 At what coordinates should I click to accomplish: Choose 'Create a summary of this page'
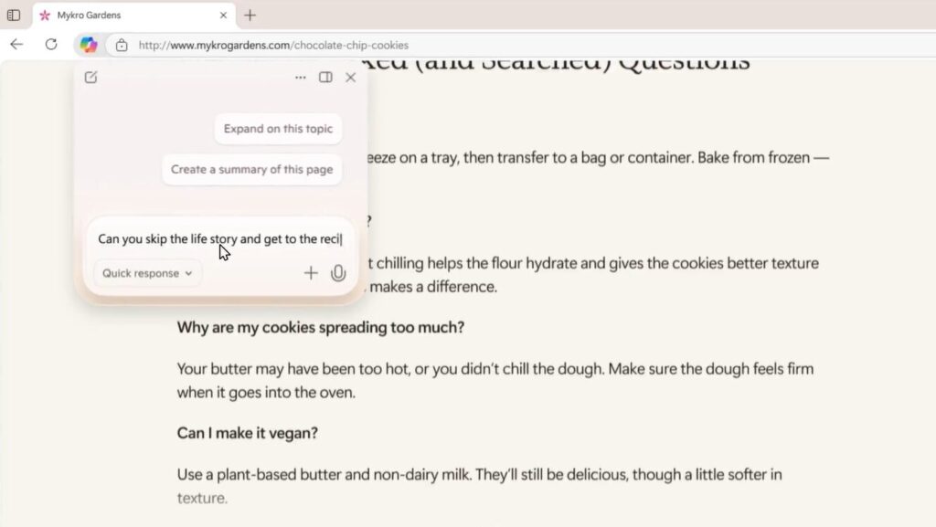point(252,169)
